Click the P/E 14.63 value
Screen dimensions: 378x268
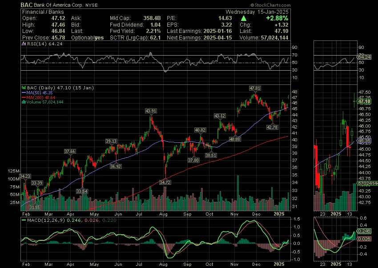point(225,18)
